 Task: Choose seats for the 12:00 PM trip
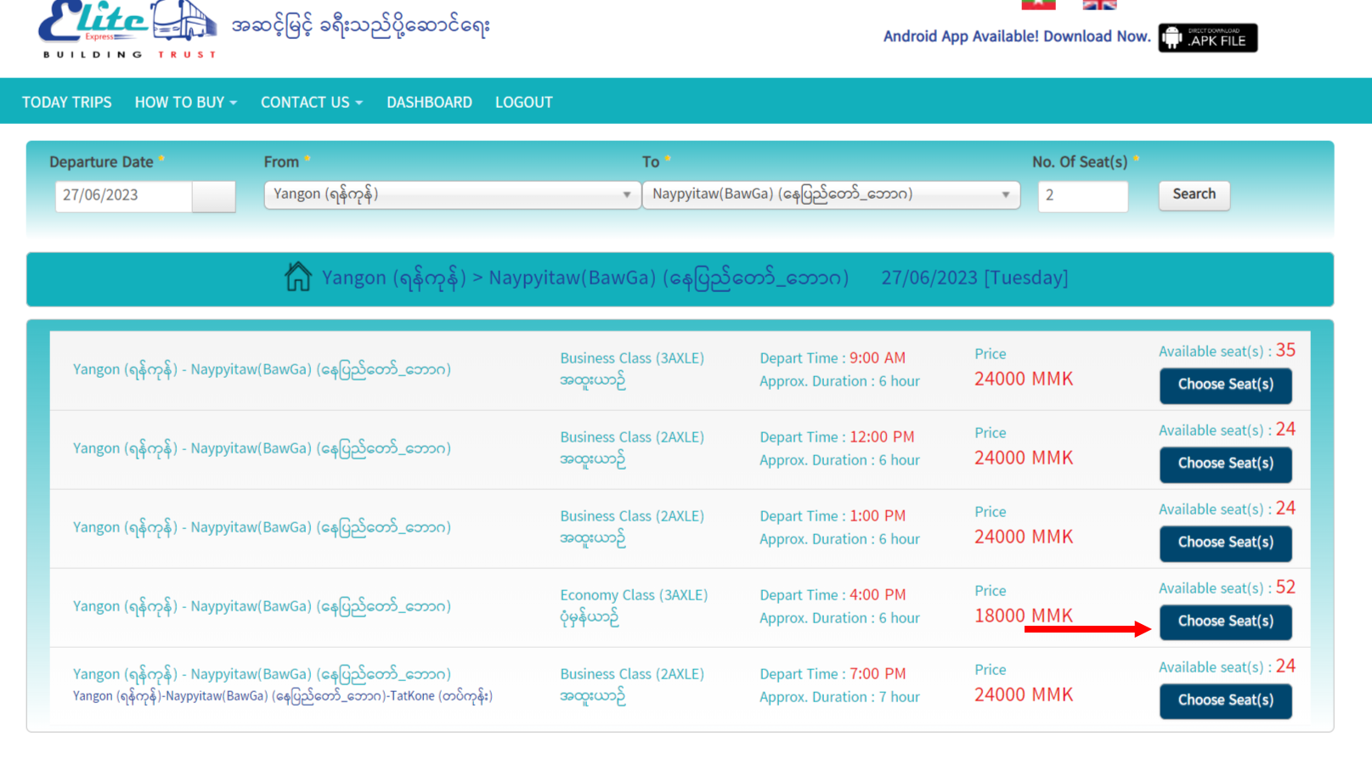point(1225,464)
